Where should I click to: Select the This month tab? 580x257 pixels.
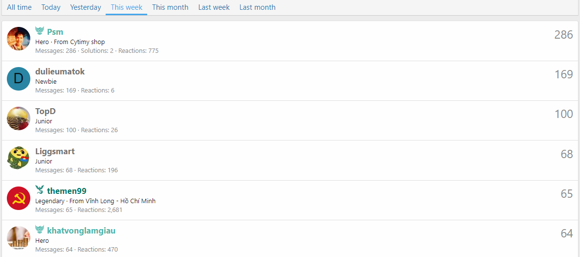click(x=170, y=7)
